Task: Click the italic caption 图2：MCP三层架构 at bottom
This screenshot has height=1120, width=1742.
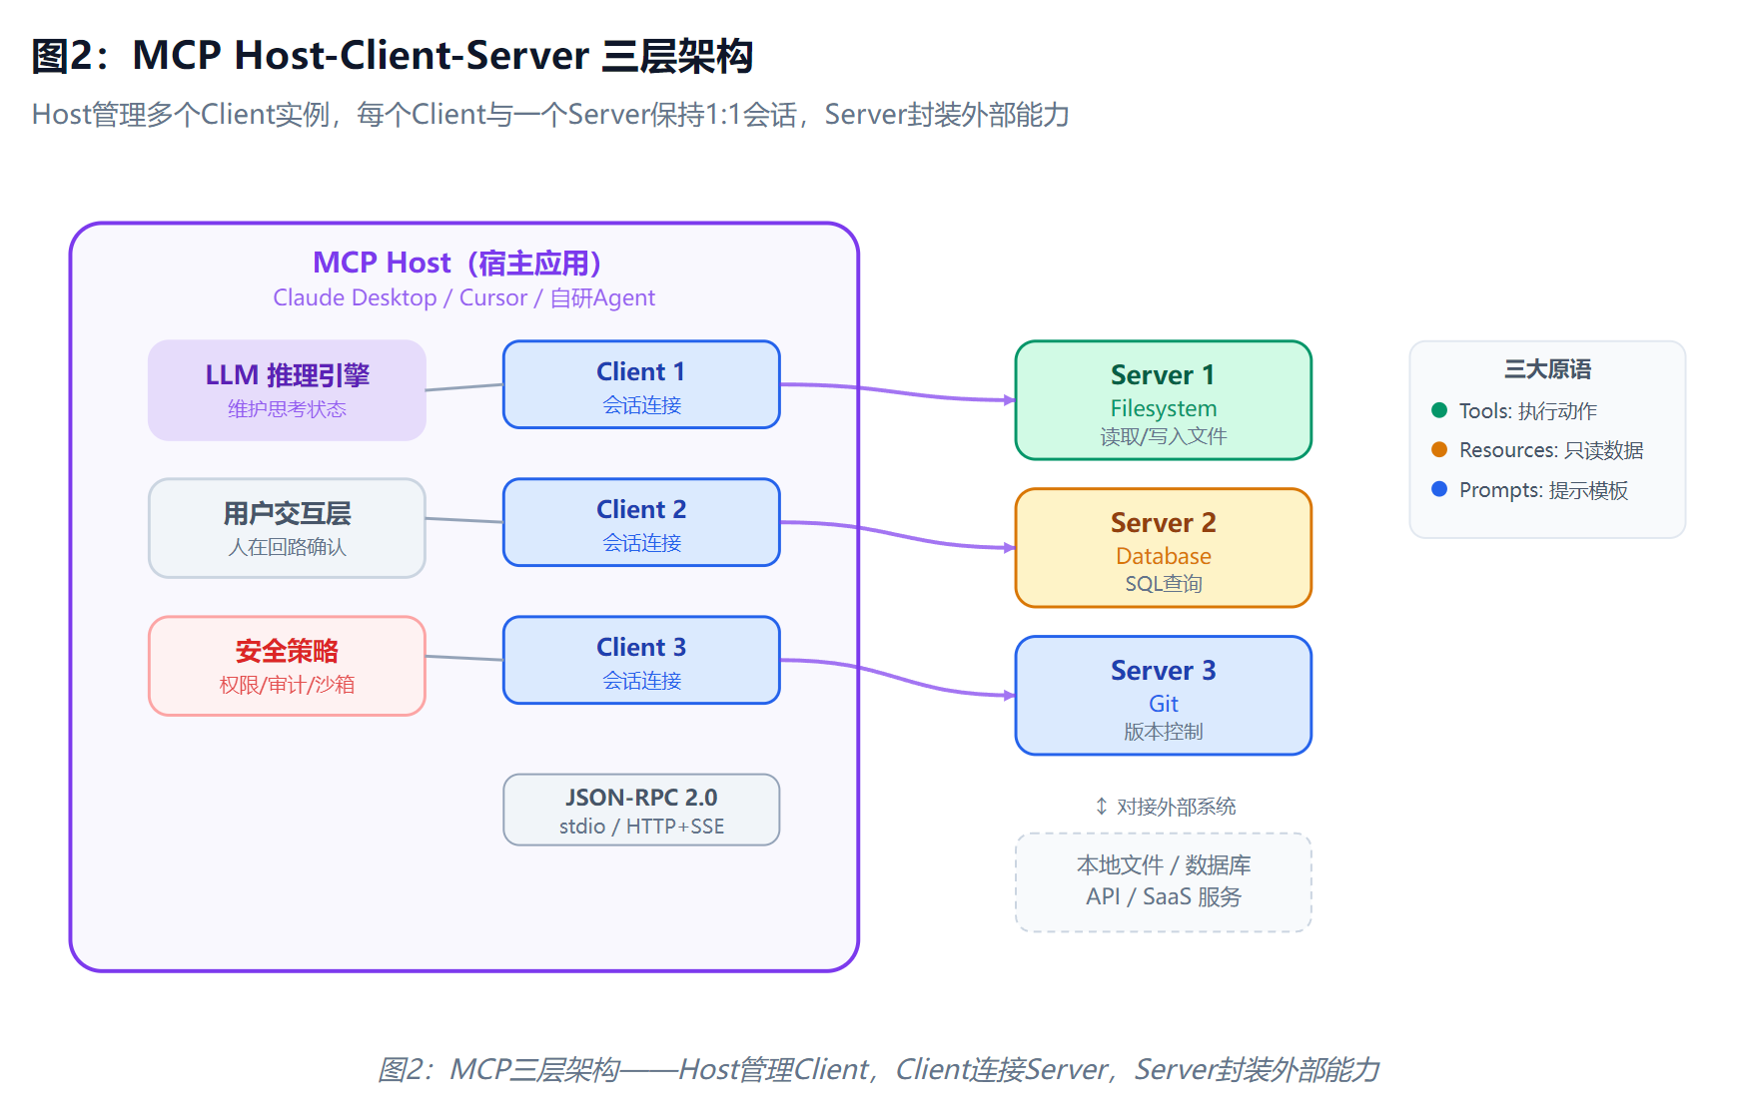Action: coord(879,1070)
